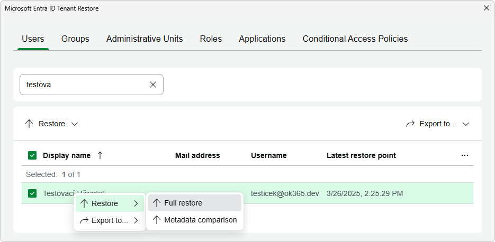Screen dimensions: 495x242
Task: Sort by the Display name column header
Action: [x=67, y=155]
